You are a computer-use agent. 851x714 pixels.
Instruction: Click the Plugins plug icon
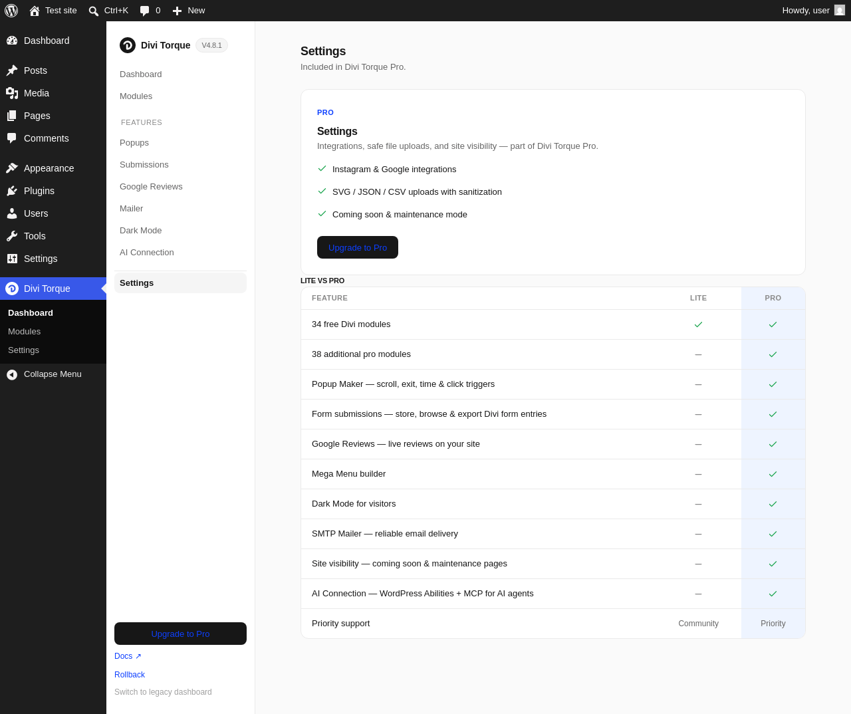pos(12,191)
